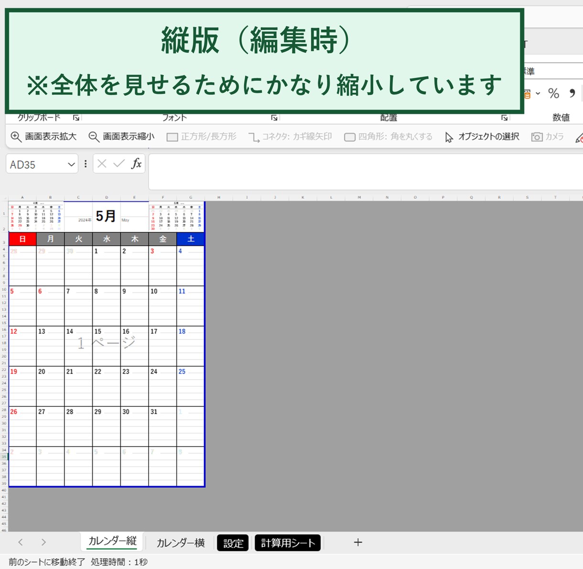Open the 配置 group dialog launcher

[x=504, y=118]
